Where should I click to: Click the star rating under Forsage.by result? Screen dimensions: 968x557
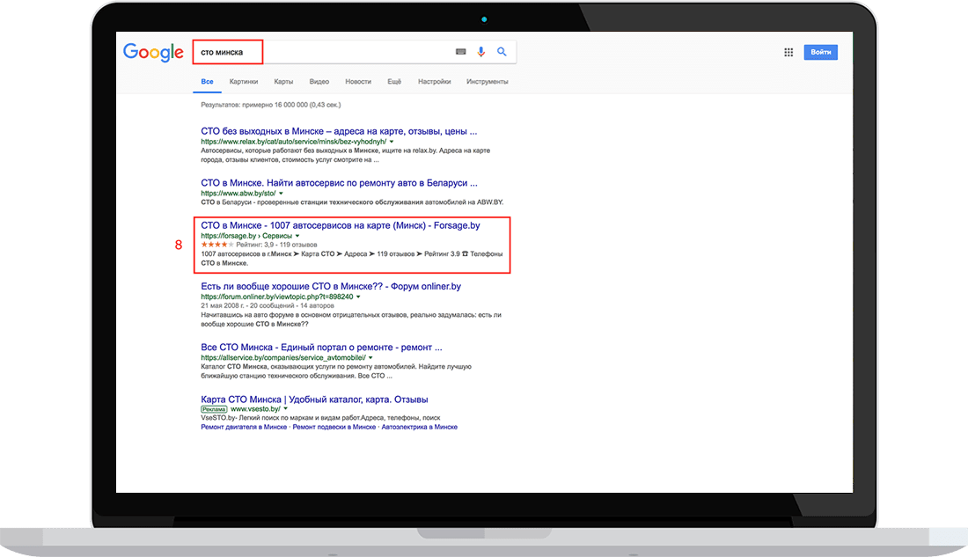click(x=217, y=245)
